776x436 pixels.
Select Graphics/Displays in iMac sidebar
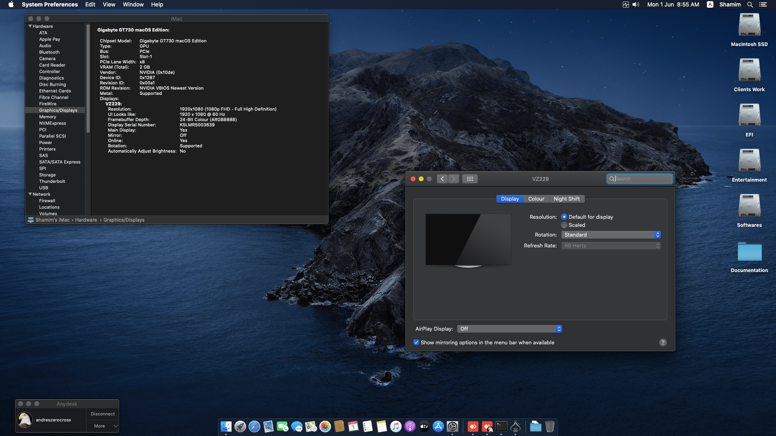[58, 110]
